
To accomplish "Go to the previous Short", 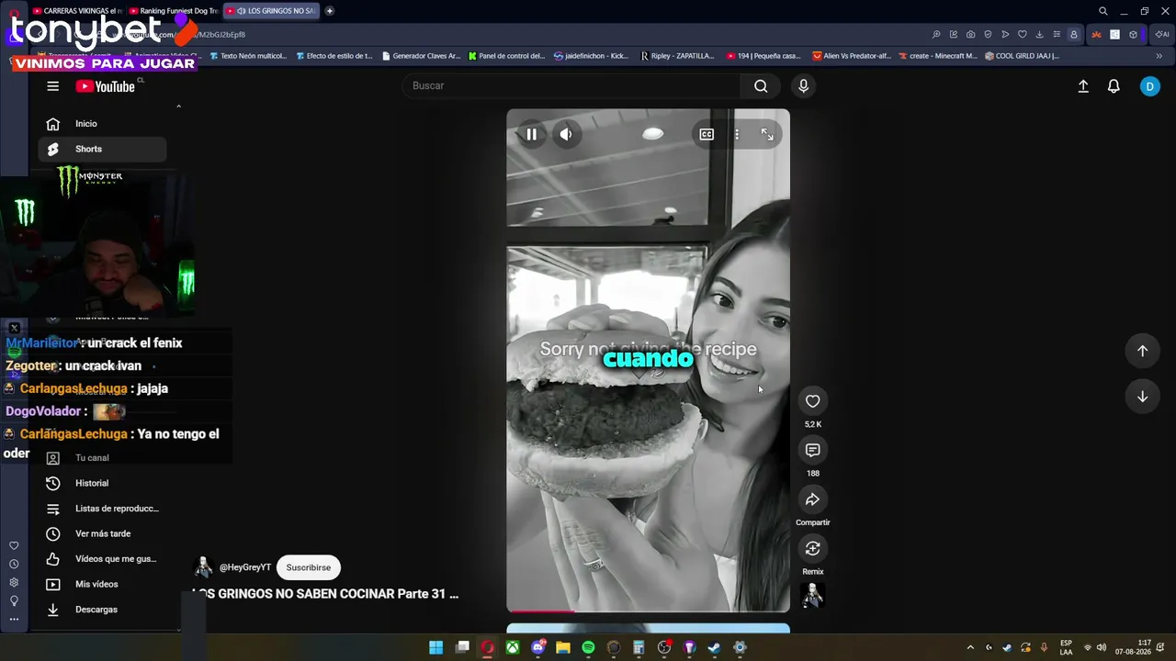I will [1142, 351].
